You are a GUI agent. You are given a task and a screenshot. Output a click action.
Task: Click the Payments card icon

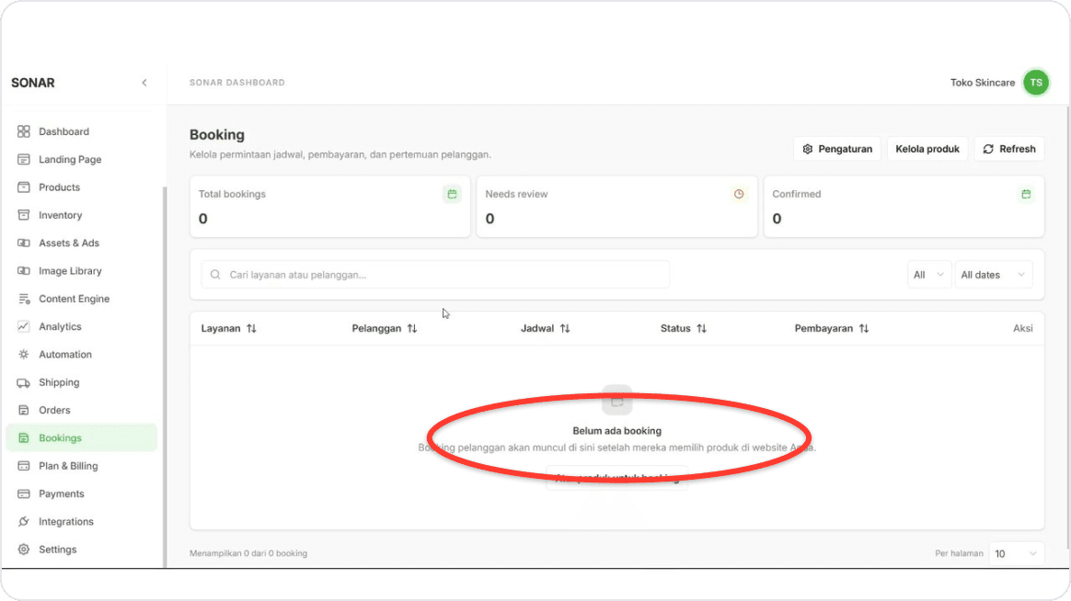coord(23,493)
